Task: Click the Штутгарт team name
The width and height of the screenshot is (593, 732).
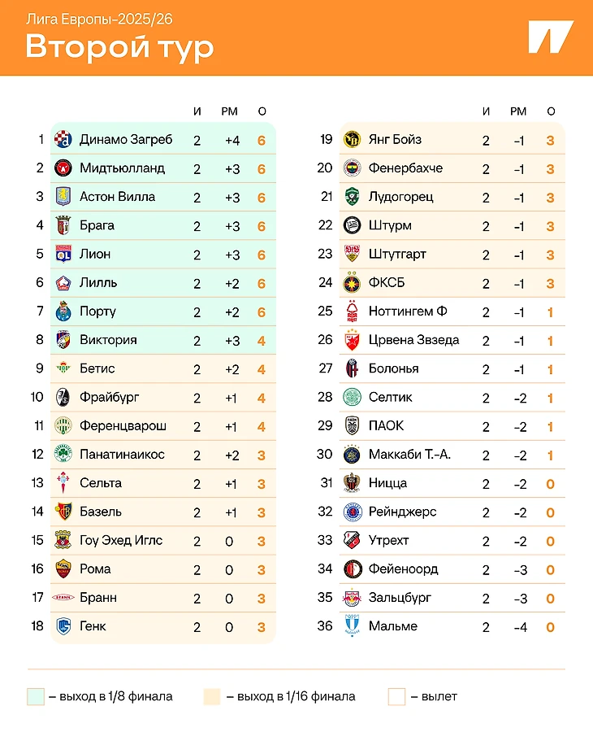Action: 397,254
